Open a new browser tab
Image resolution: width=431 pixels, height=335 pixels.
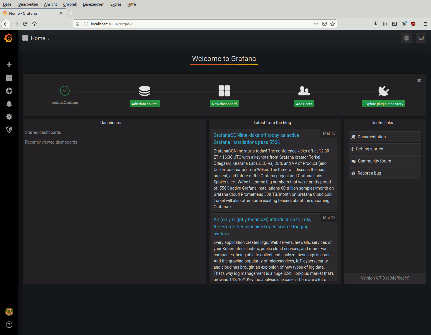tap(71, 13)
